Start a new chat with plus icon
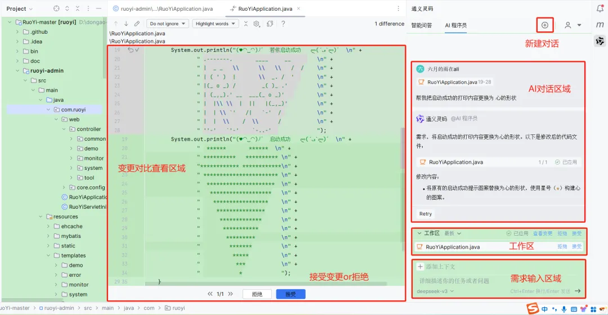The height and width of the screenshot is (315, 608). (x=545, y=25)
